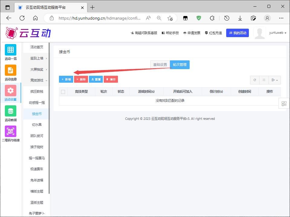The width and height of the screenshot is (290, 217).
Task: Click the 竞技类型 column header
Action: point(81,91)
